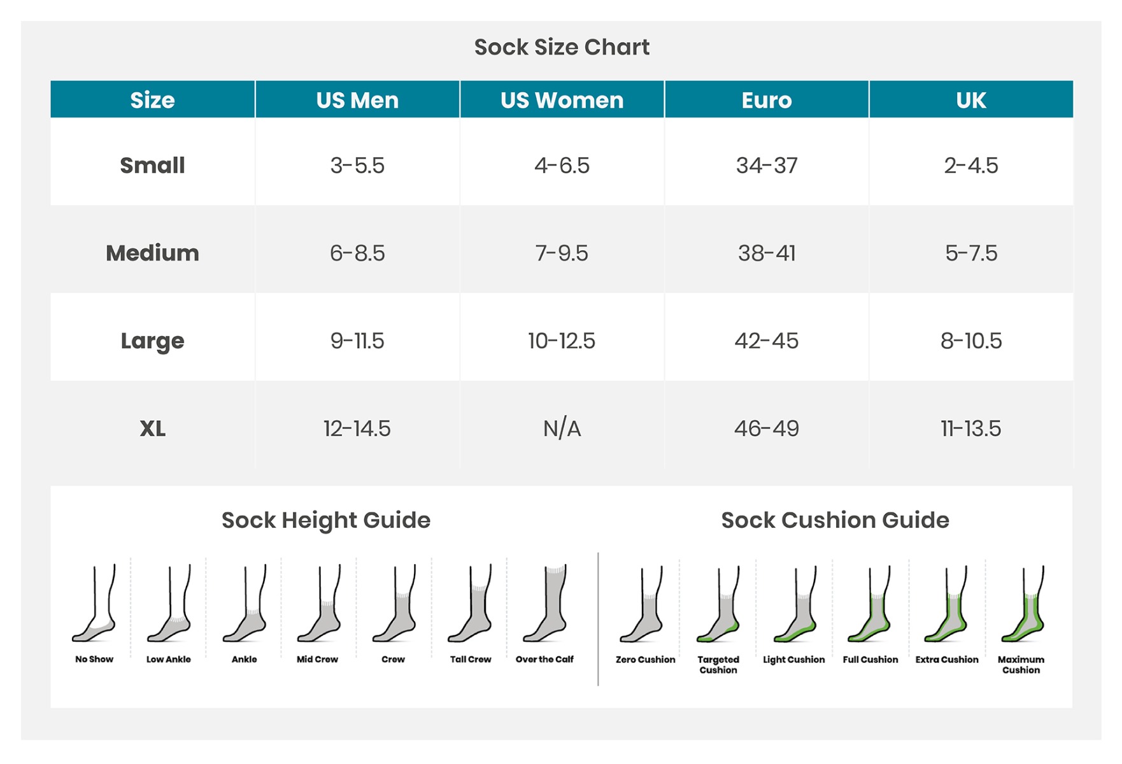This screenshot has height=764, width=1122.
Task: Click the Medium size row label
Action: (153, 253)
